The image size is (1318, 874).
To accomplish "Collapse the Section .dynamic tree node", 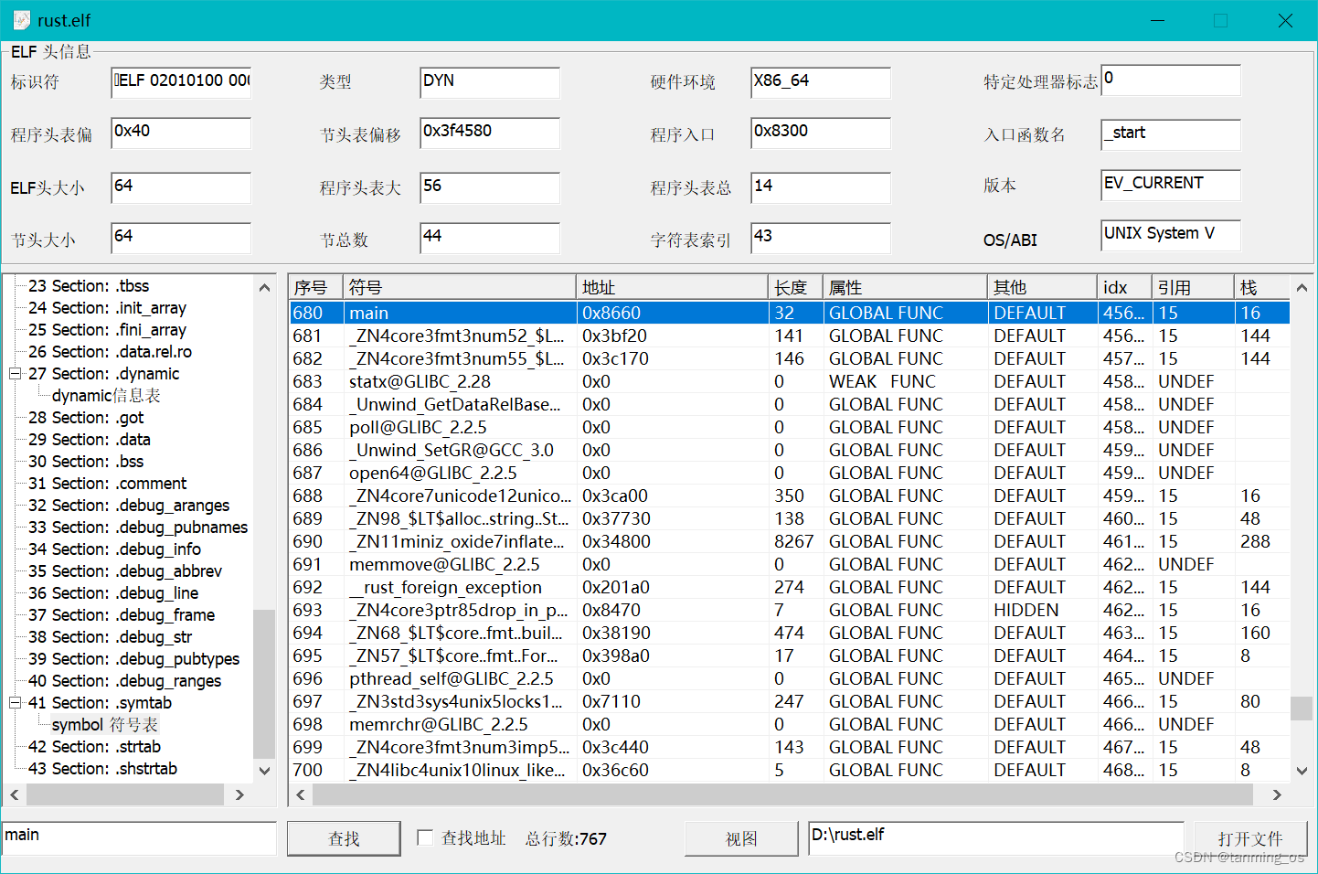I will pyautogui.click(x=14, y=374).
